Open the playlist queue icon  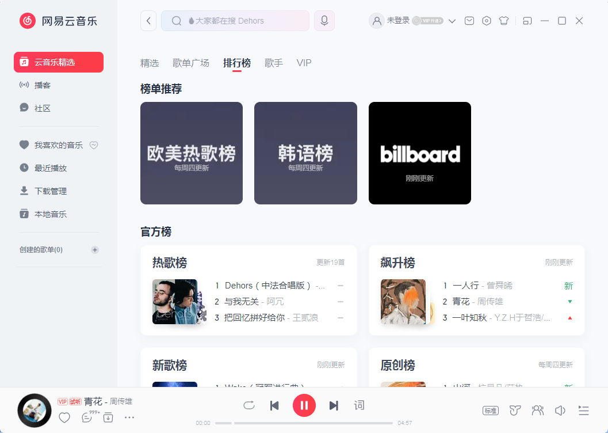click(584, 411)
